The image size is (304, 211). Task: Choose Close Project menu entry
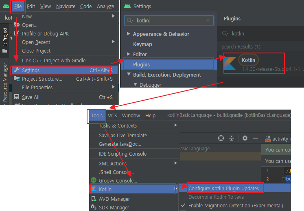pyautogui.click(x=36, y=51)
